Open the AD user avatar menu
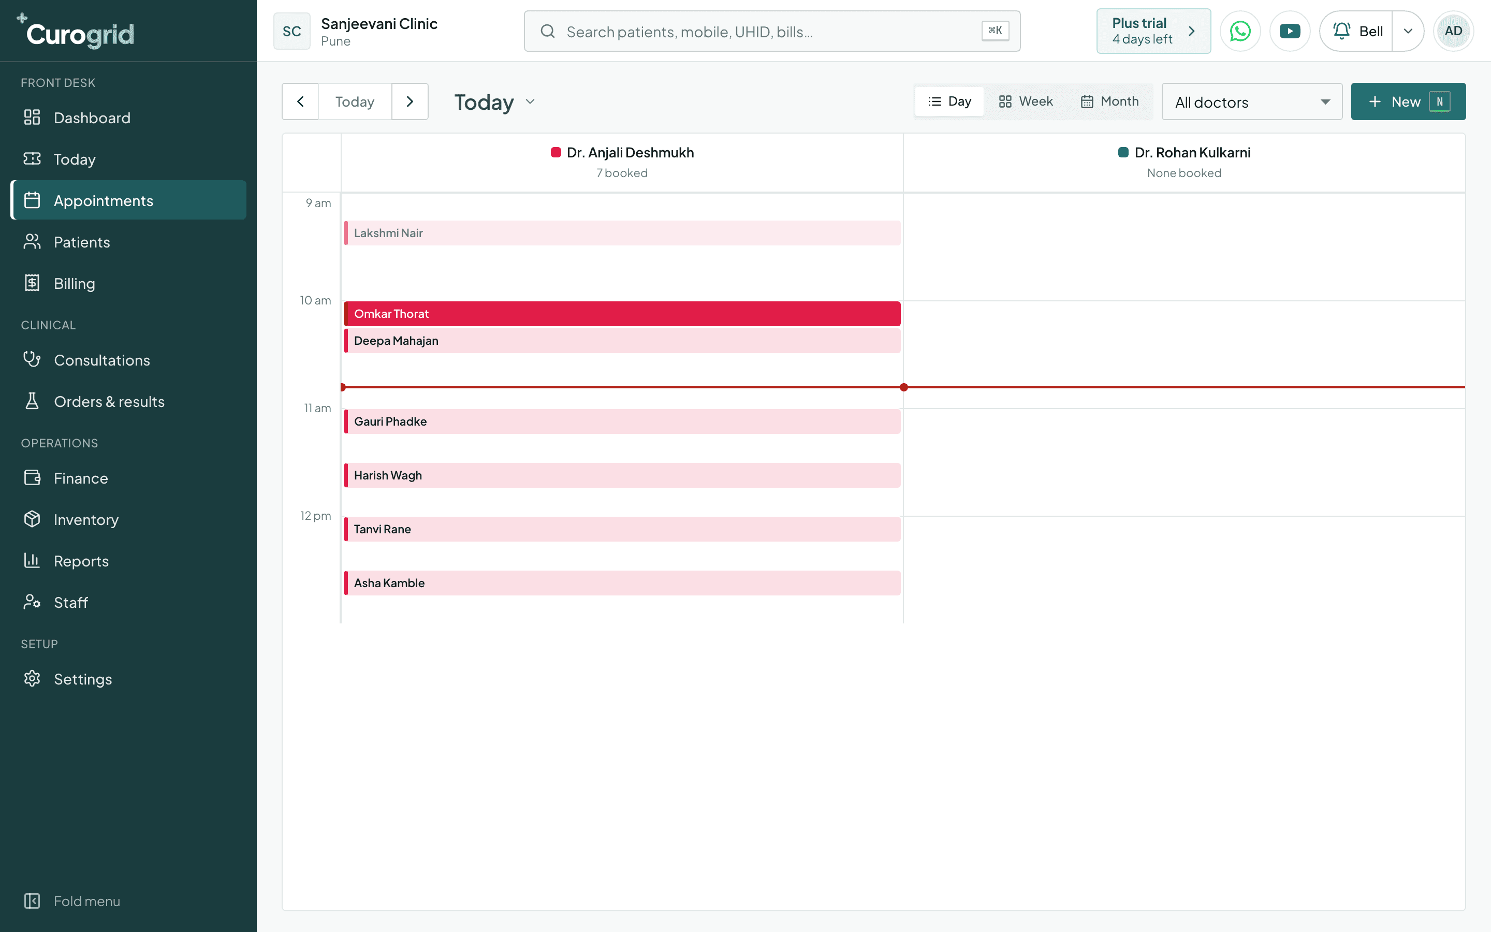 tap(1453, 31)
